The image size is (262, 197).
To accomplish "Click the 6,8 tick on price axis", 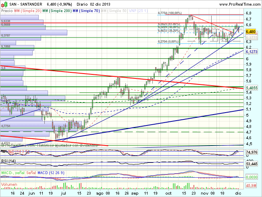I will pos(248,13).
